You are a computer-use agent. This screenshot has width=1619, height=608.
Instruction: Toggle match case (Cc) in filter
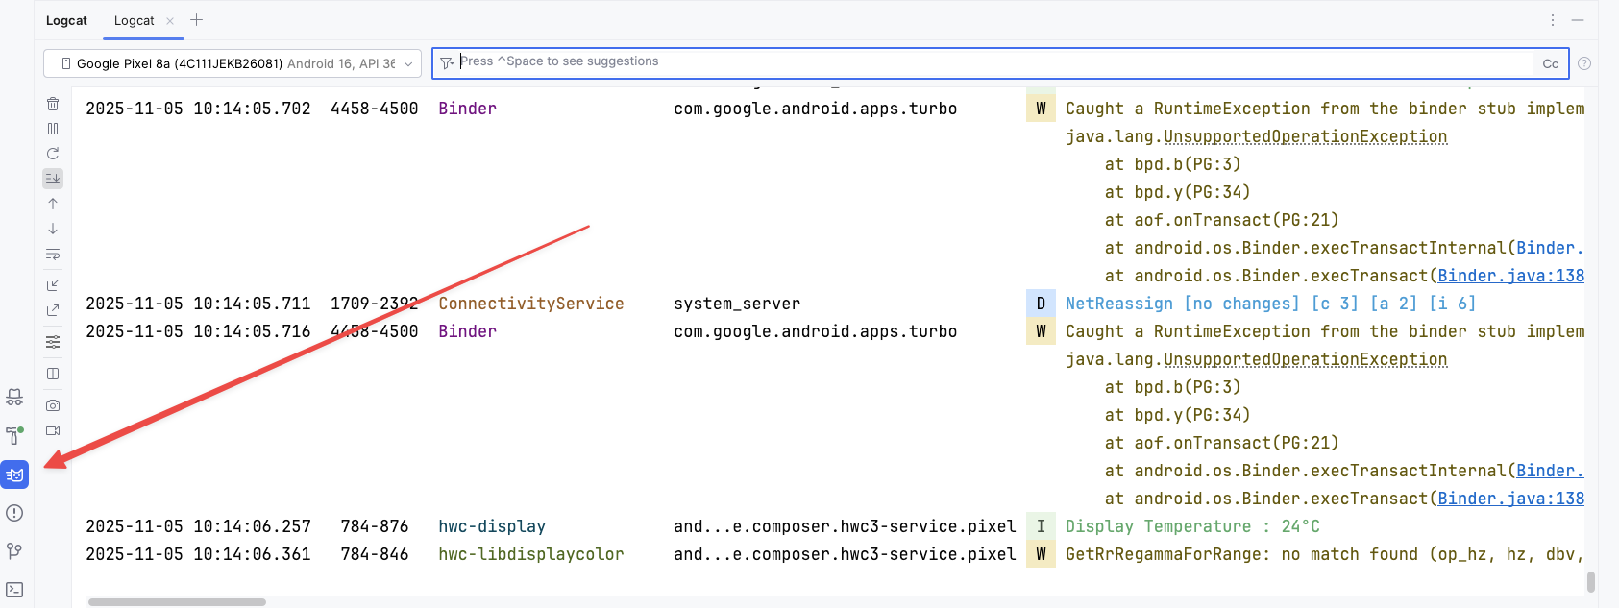[x=1550, y=63]
